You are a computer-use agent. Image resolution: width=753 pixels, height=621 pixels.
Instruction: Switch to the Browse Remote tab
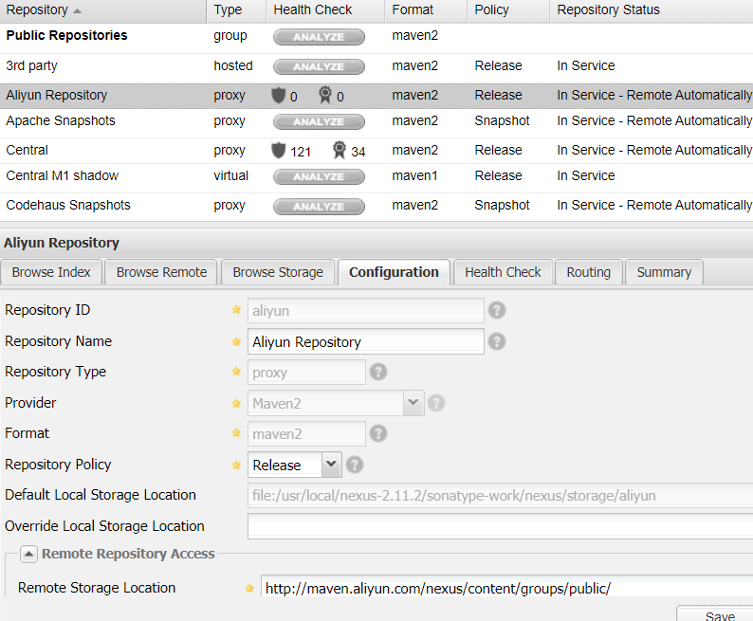tap(161, 272)
